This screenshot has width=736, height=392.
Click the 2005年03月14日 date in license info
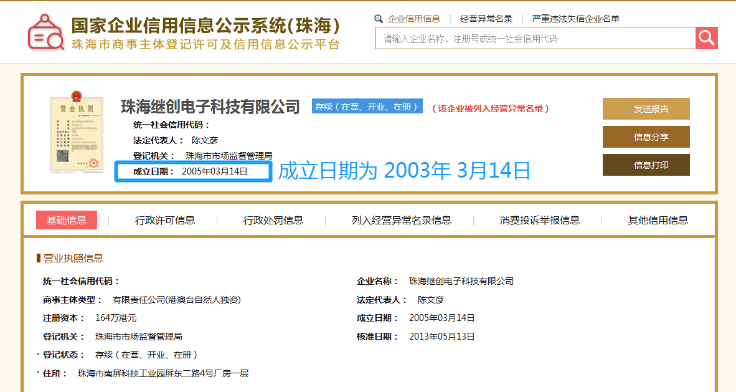click(x=441, y=318)
